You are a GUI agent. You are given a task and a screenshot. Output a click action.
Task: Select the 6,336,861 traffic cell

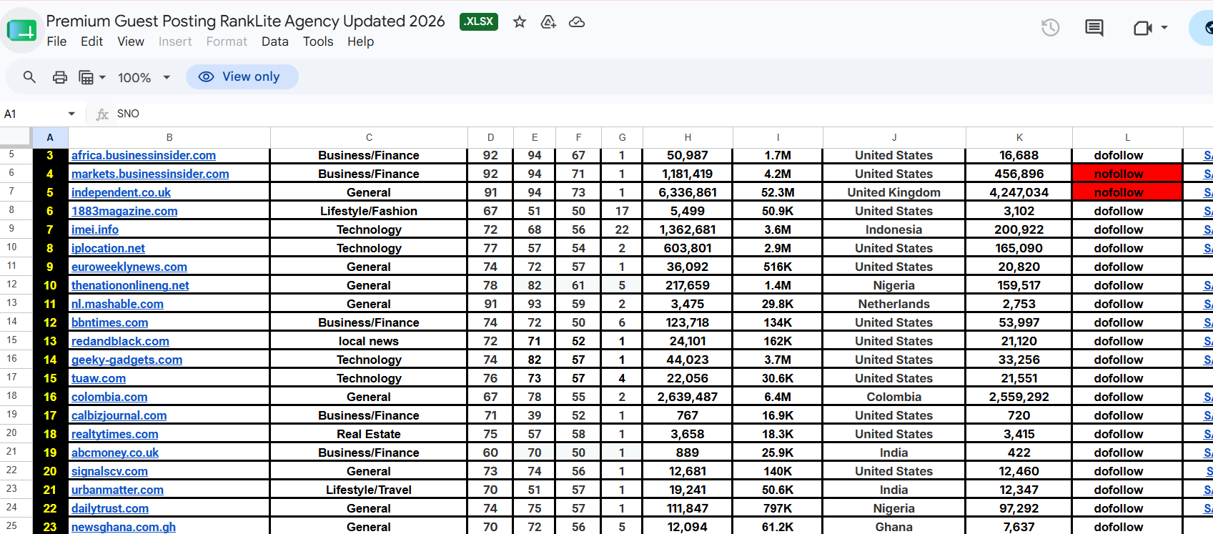pos(688,192)
